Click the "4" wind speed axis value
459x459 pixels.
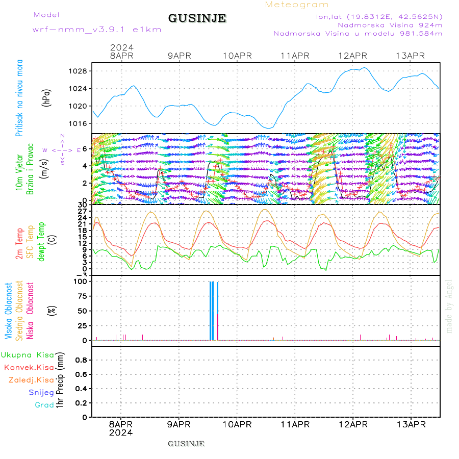[85, 166]
